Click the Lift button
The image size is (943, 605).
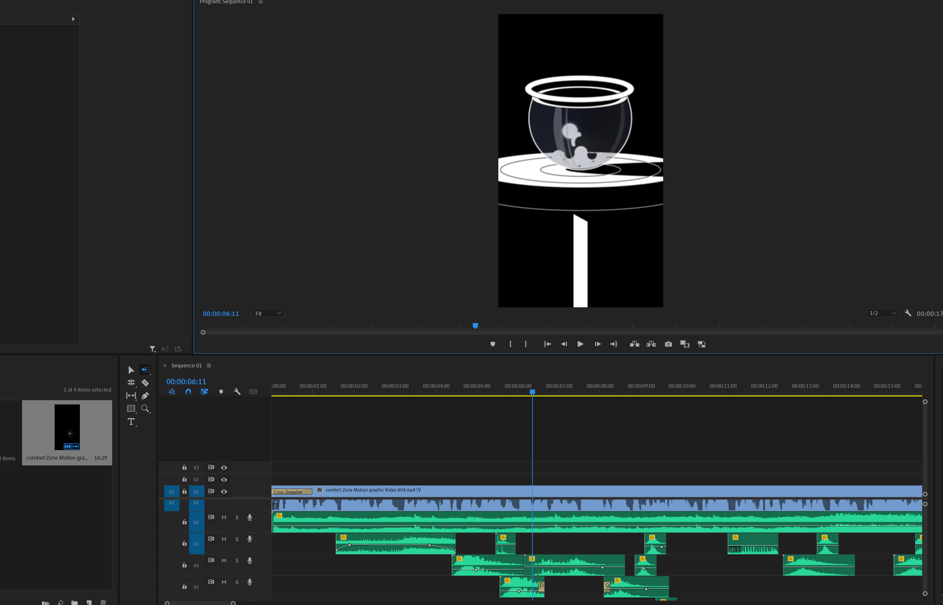634,344
